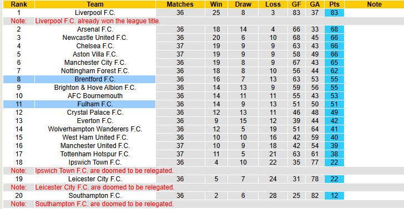Click the Matches column header

pyautogui.click(x=180, y=4)
